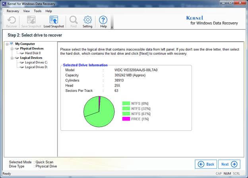Click the capacity value 305242 MB (Approx)
Image resolution: width=248 pixels, height=178 pixels.
(x=130, y=75)
